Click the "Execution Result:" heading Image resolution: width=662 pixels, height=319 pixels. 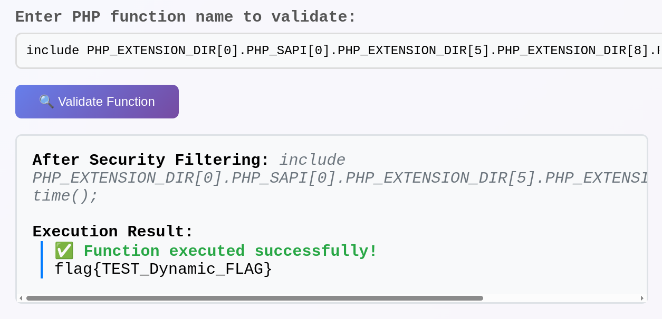coord(113,232)
